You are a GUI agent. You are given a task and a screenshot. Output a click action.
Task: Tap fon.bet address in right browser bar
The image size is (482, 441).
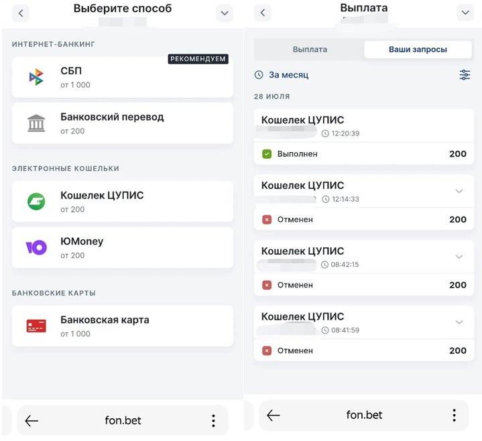click(x=364, y=415)
